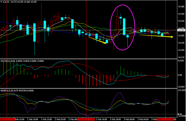The width and height of the screenshot is (186, 121).
Task: Click the 14.265 price axis label
Action: (x=181, y=35)
